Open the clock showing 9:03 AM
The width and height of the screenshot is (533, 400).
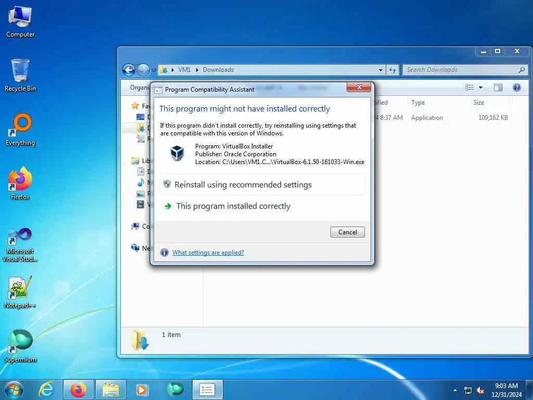(506, 390)
